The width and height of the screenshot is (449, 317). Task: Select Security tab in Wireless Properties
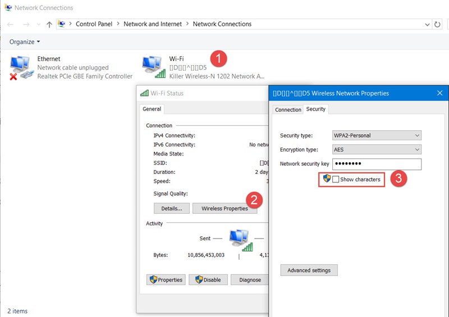[316, 109]
